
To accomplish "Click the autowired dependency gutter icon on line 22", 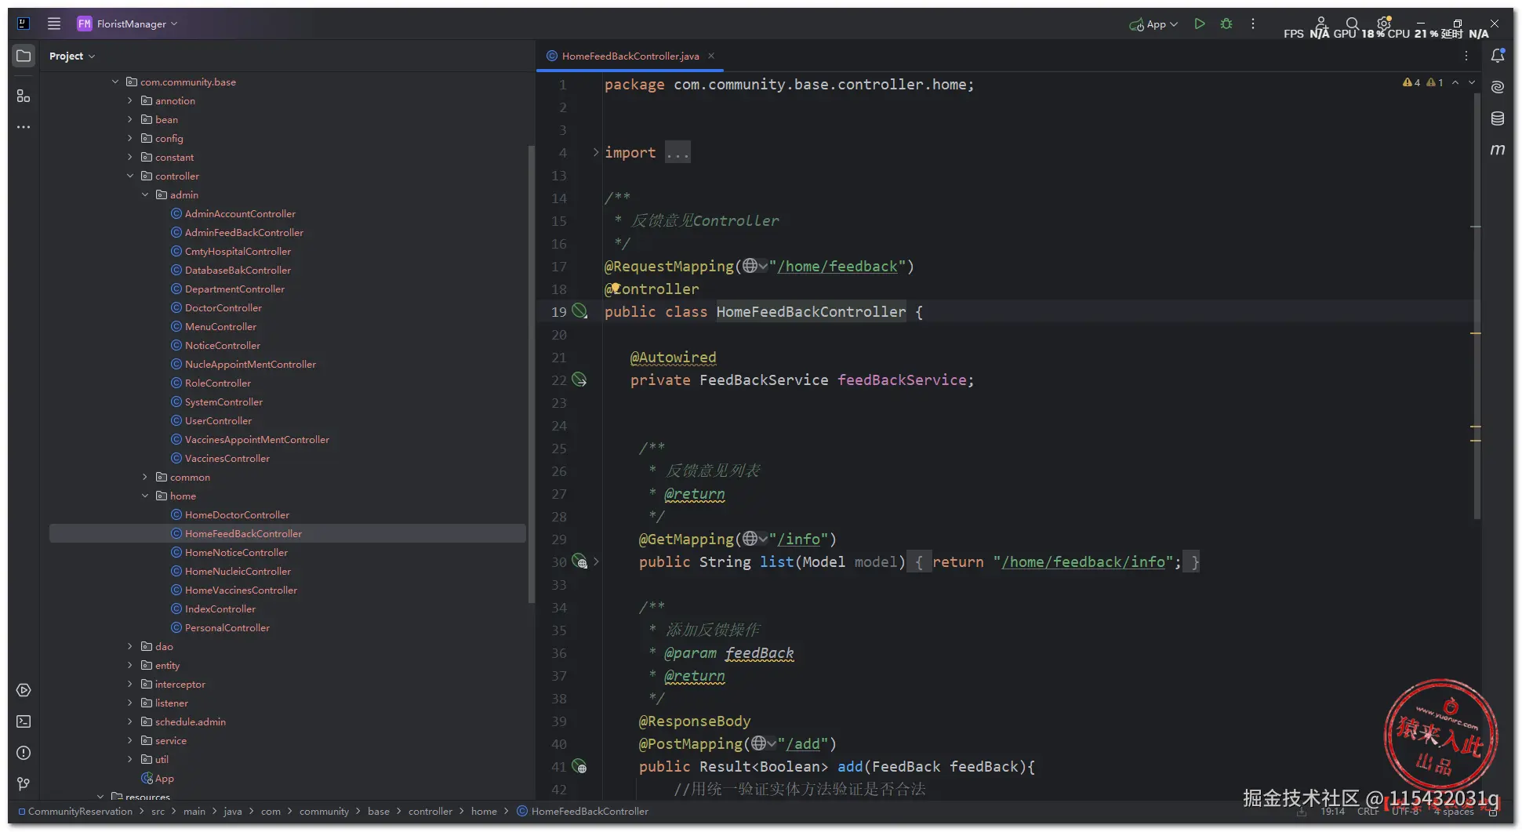I will click(579, 380).
